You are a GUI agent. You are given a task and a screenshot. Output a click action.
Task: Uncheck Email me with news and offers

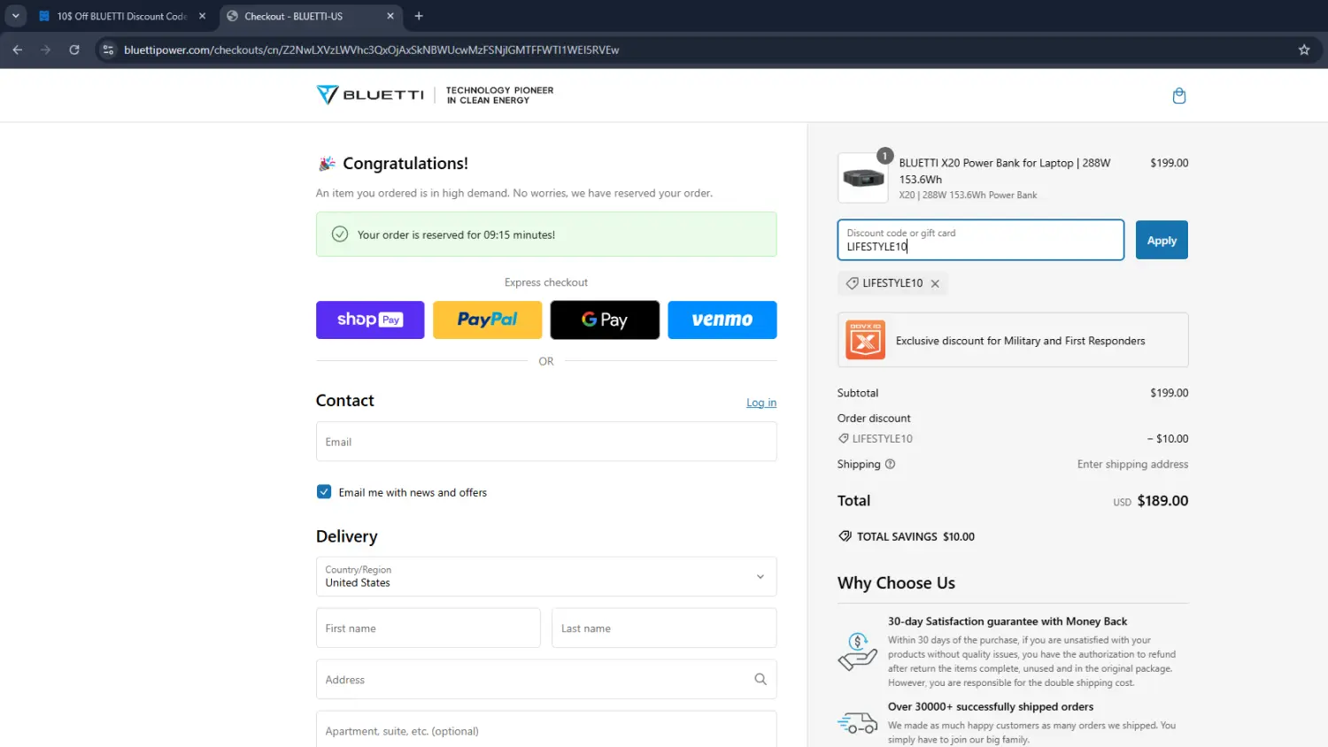pyautogui.click(x=324, y=492)
